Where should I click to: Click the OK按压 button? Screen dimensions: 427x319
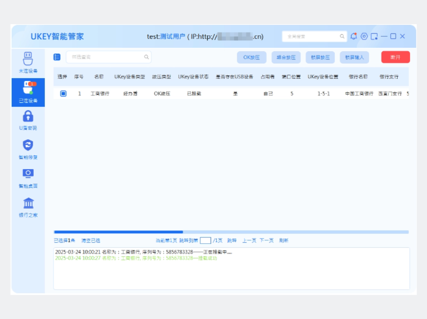tap(251, 57)
